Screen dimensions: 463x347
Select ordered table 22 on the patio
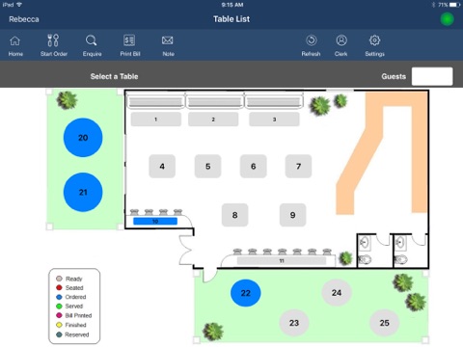click(x=246, y=293)
